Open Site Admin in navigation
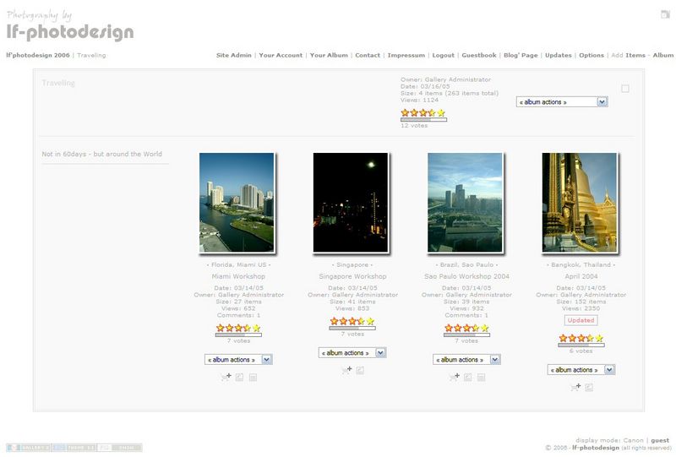Screen dimensions: 676x457 point(234,55)
